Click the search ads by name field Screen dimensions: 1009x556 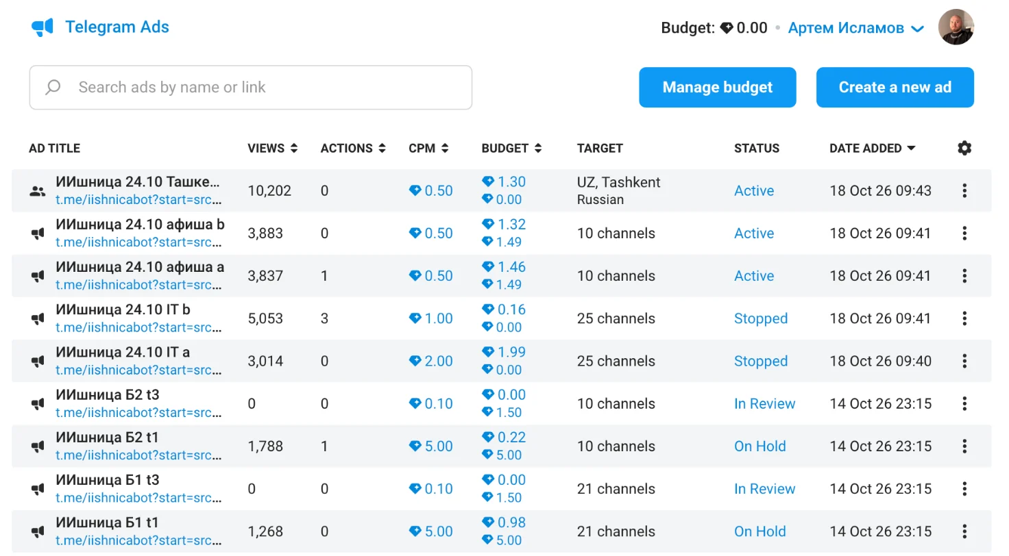coord(251,87)
